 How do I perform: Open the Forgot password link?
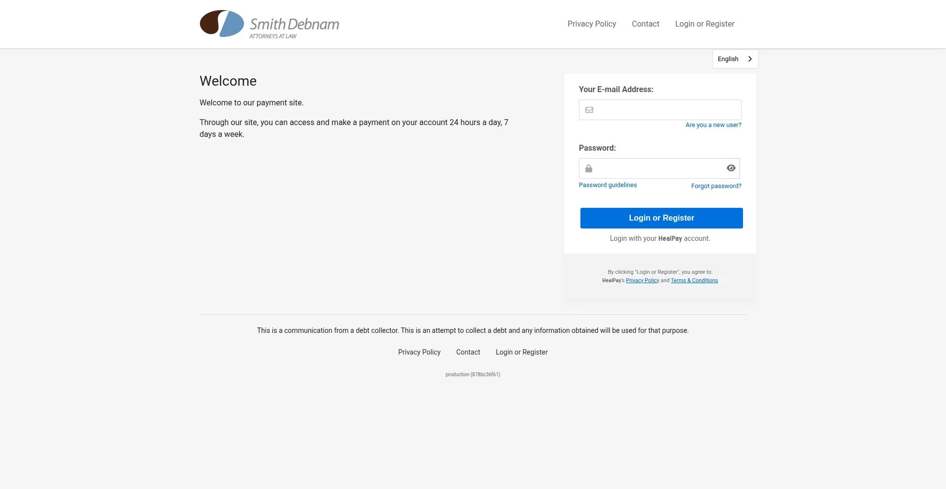pos(716,186)
